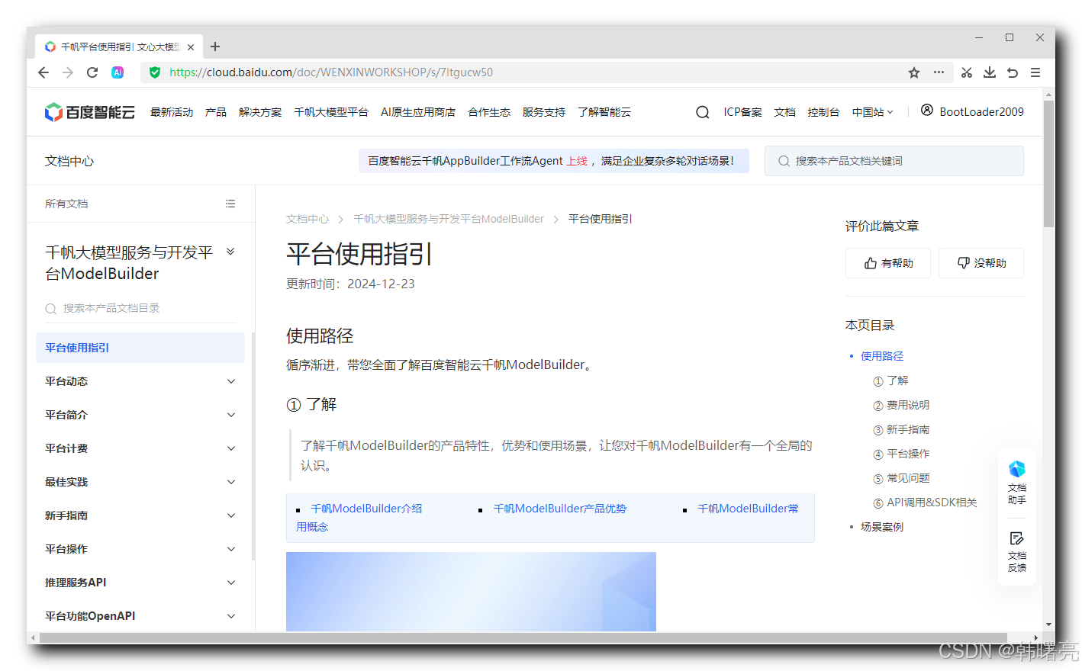Click the green security shield icon
The height and width of the screenshot is (671, 1082).
click(155, 72)
